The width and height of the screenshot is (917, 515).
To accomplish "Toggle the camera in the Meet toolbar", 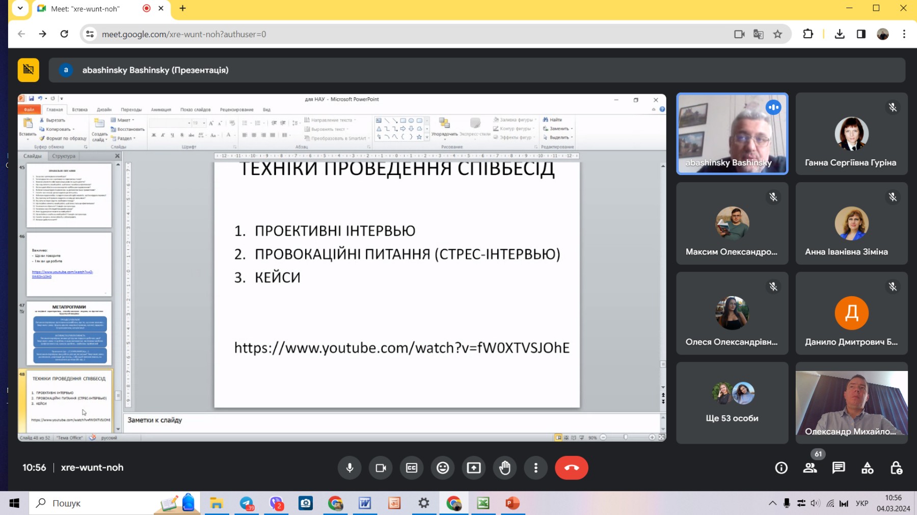I will tap(381, 468).
